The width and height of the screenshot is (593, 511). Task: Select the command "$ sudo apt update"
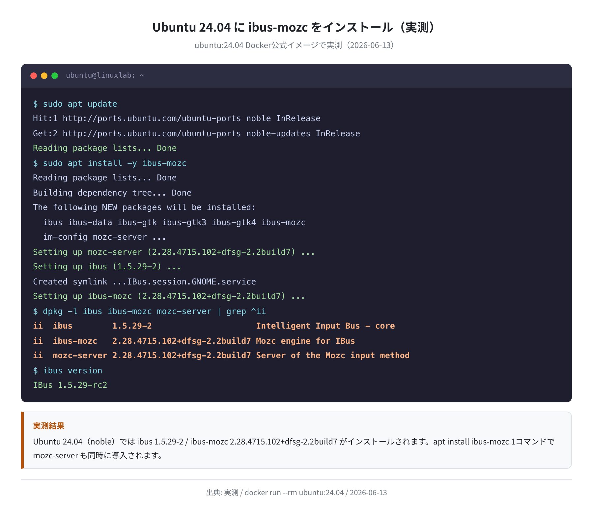coord(75,104)
